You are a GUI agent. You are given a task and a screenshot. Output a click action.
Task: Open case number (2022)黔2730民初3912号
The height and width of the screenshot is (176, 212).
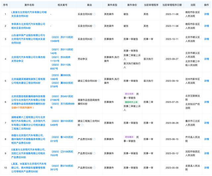tap(62, 168)
